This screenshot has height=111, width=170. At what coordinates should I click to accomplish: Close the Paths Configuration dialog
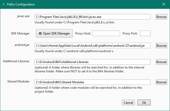point(164,4)
